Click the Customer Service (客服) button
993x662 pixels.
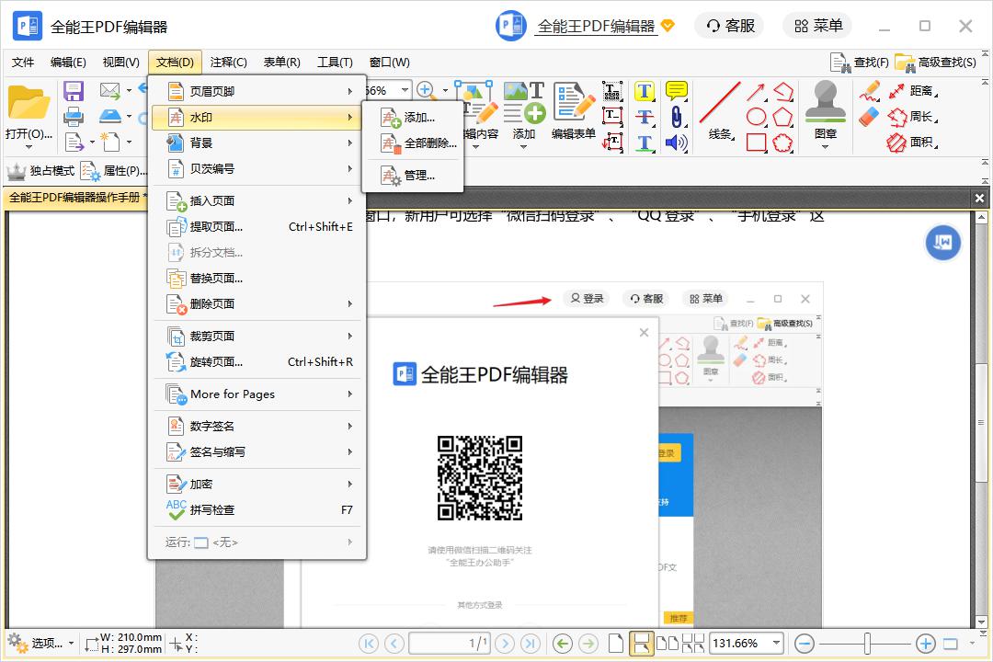[x=730, y=26]
